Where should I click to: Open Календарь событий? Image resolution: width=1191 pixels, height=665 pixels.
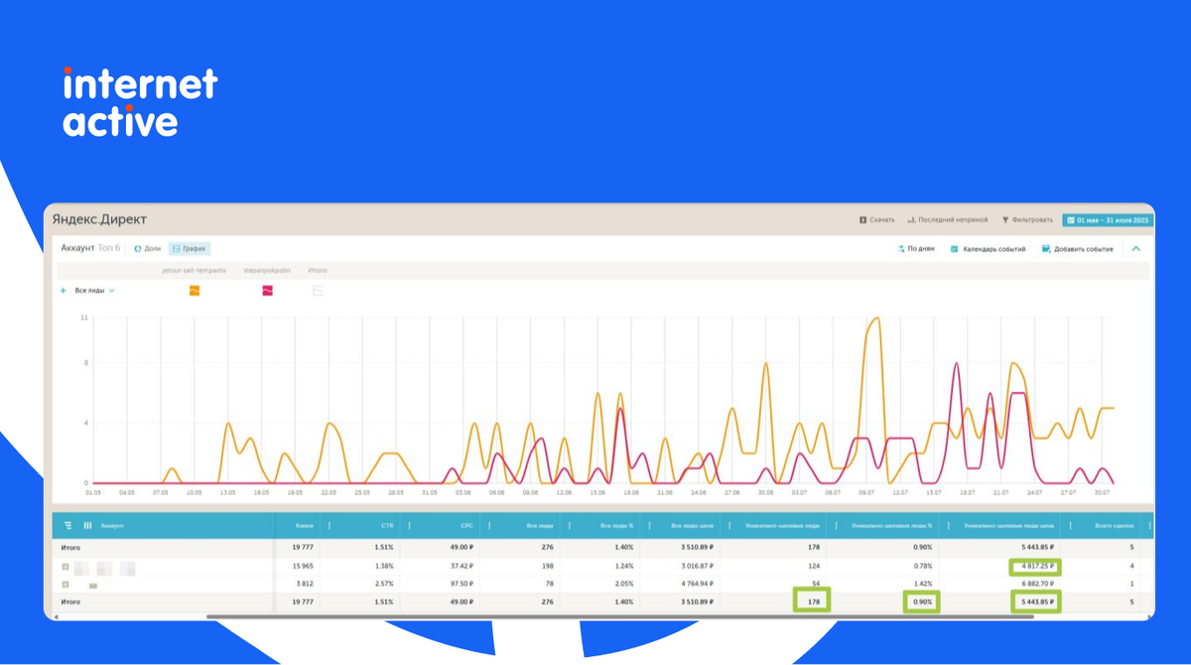(988, 249)
